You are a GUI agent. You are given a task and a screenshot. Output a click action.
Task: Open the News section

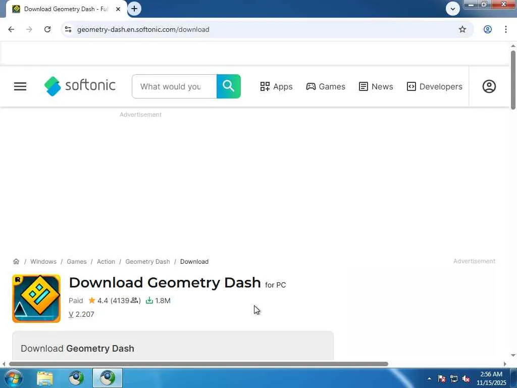pos(376,86)
